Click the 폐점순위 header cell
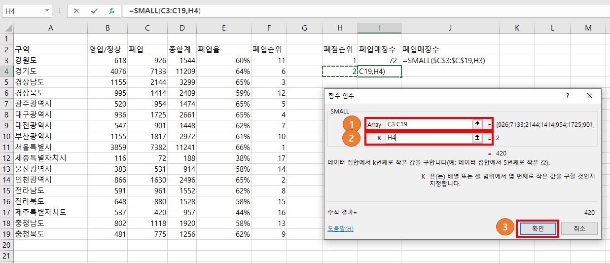This screenshot has height=263, width=610. click(340, 49)
